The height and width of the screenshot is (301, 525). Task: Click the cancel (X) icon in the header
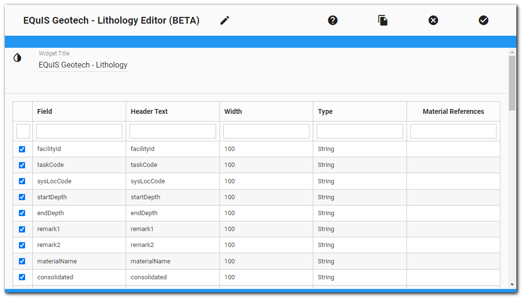[x=433, y=20]
